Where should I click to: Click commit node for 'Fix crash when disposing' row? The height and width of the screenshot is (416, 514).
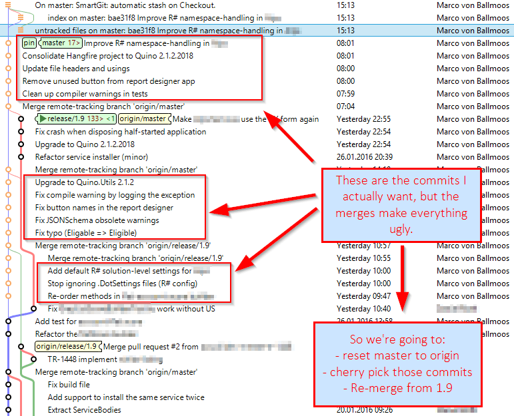click(21, 132)
